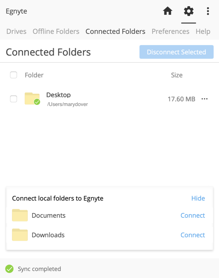Image resolution: width=219 pixels, height=278 pixels.
Task: Hide the connect local folders panel
Action: [198, 198]
